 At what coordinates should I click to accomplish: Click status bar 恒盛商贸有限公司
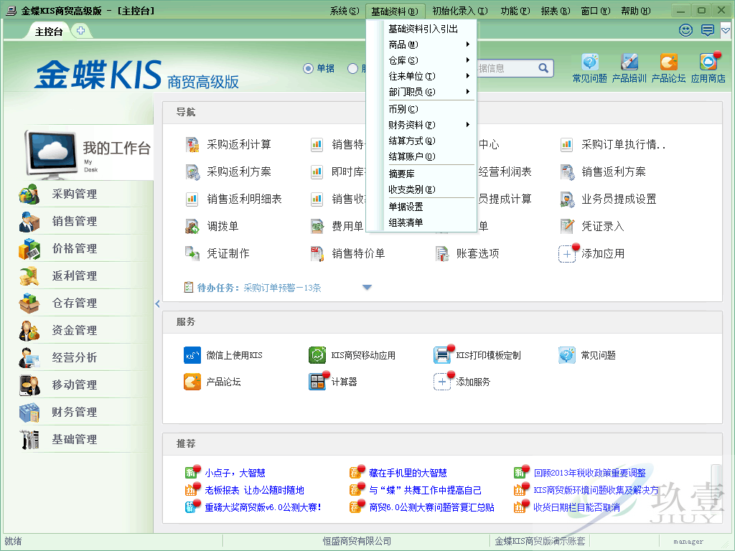pyautogui.click(x=357, y=541)
